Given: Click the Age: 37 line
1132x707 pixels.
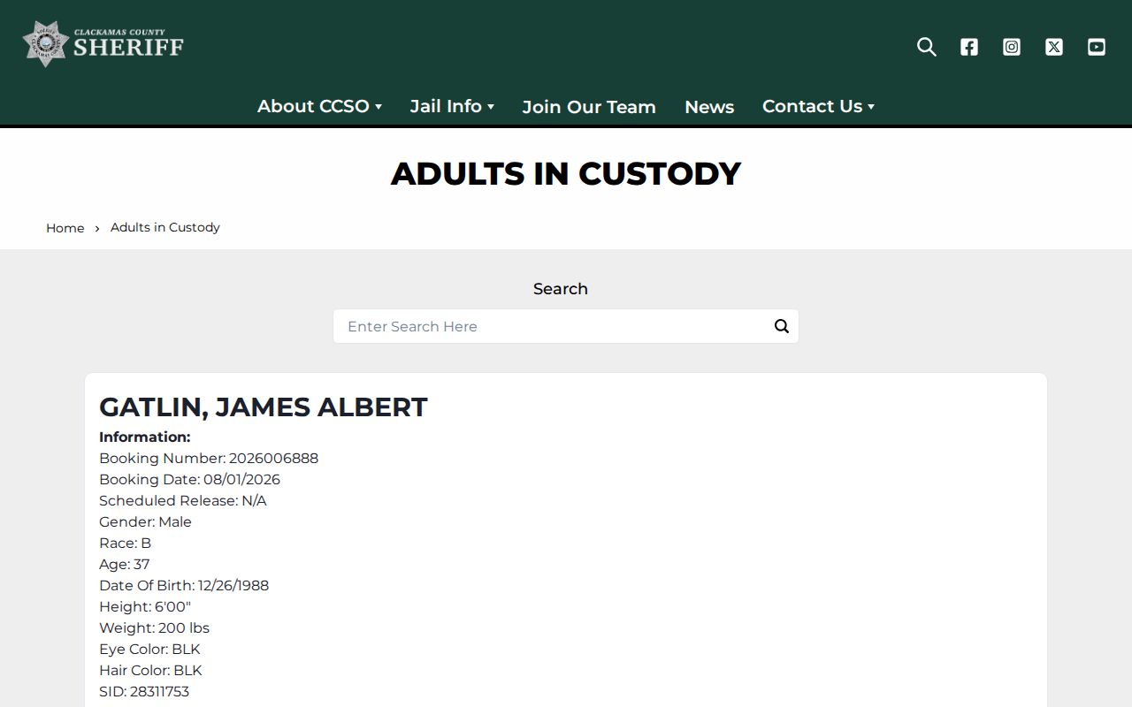Looking at the screenshot, I should pos(125,564).
